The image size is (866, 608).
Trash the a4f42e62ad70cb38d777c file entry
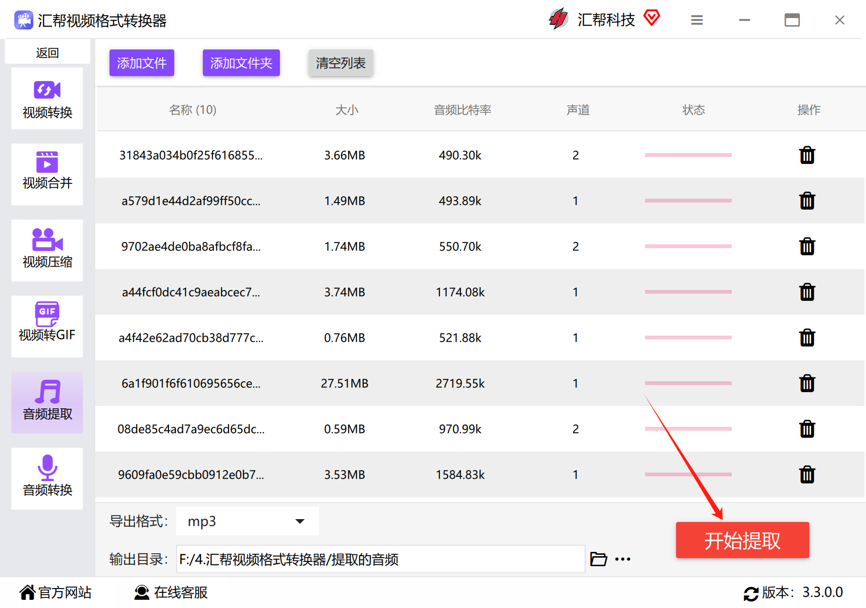807,338
